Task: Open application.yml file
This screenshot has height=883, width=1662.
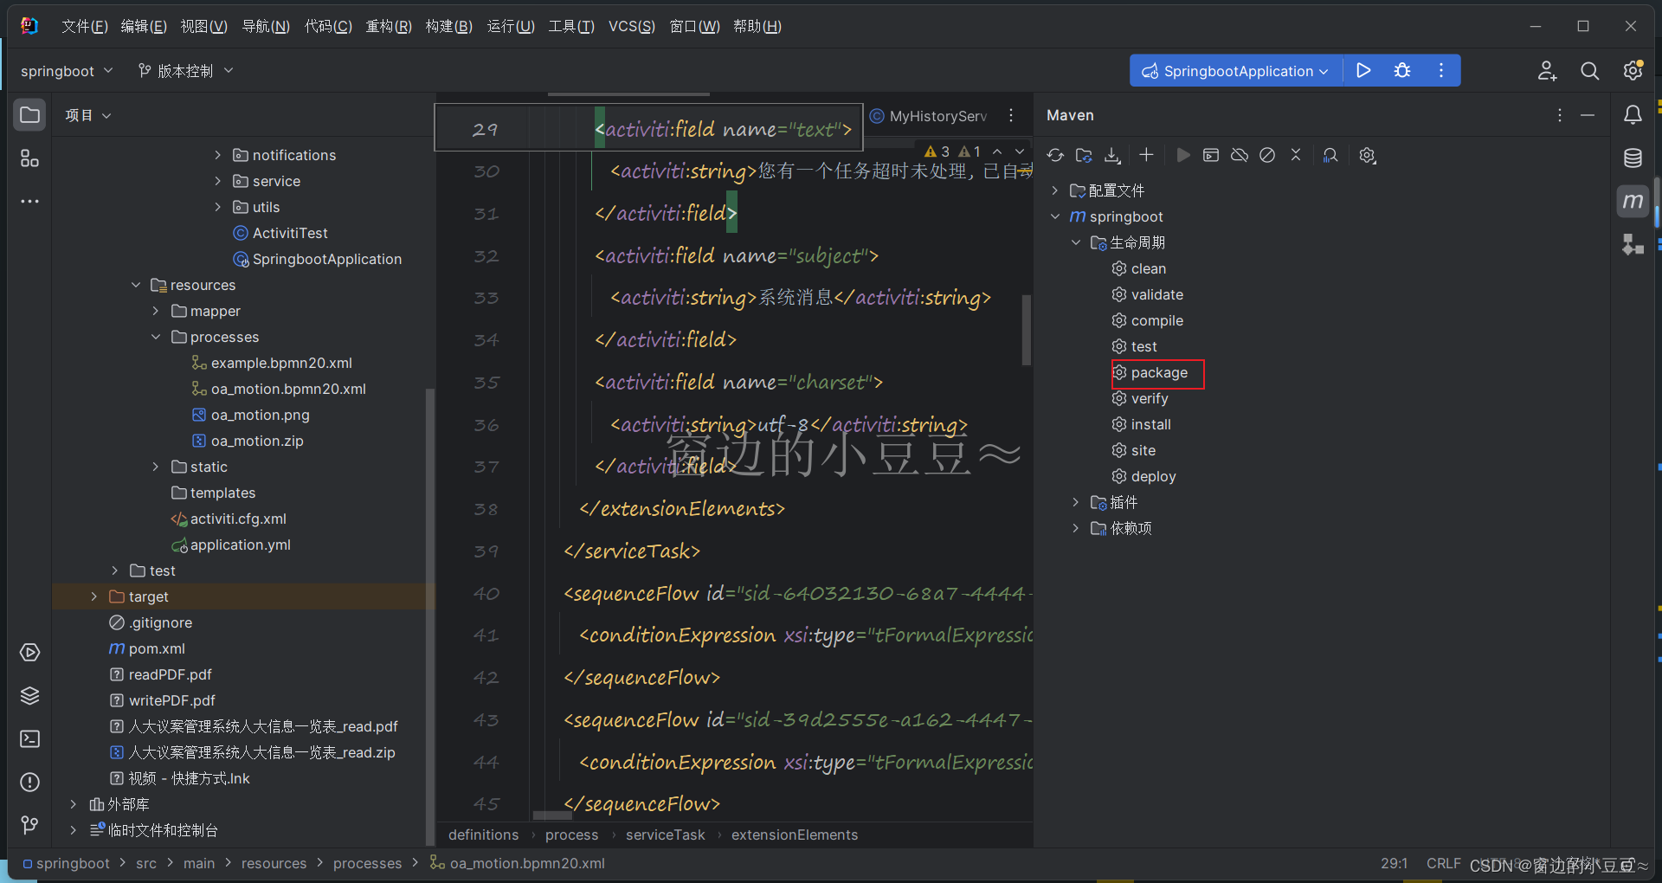Action: 240,545
